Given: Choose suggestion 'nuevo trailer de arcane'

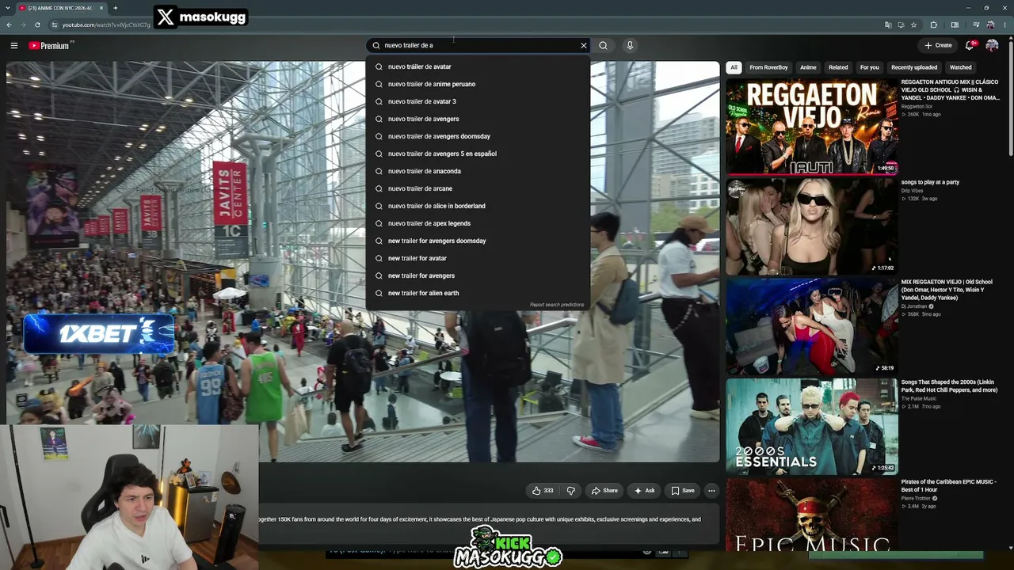Looking at the screenshot, I should pos(478,188).
